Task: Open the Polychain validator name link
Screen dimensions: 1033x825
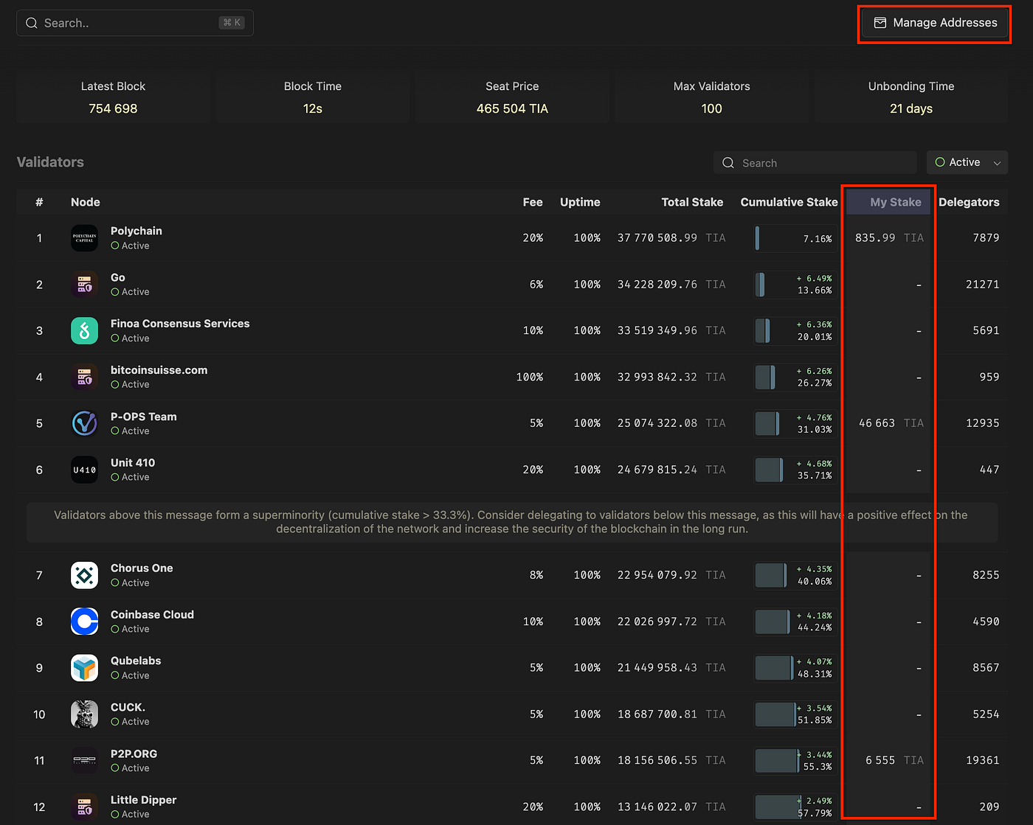Action: click(x=137, y=231)
